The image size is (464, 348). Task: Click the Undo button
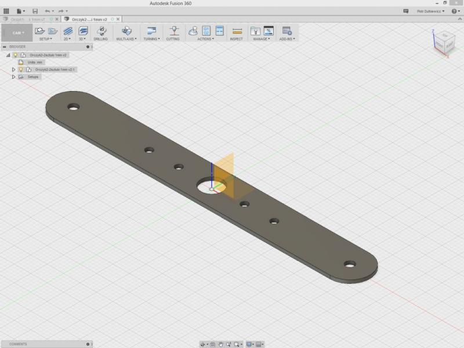48,11
